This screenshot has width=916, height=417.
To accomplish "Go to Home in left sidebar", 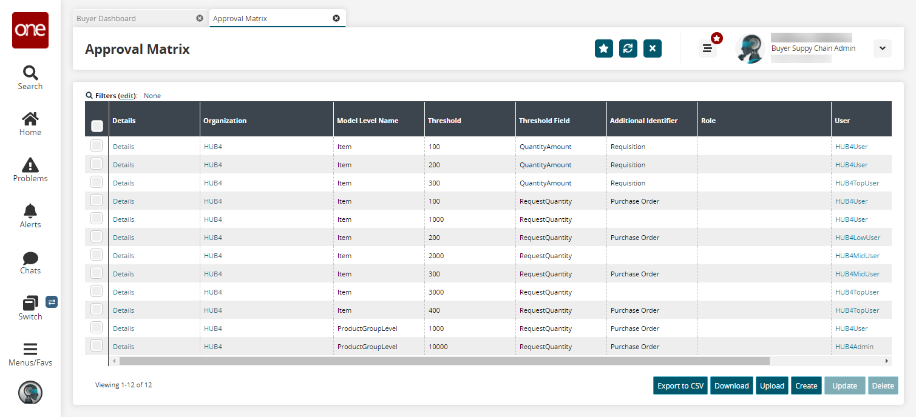I will [x=30, y=124].
